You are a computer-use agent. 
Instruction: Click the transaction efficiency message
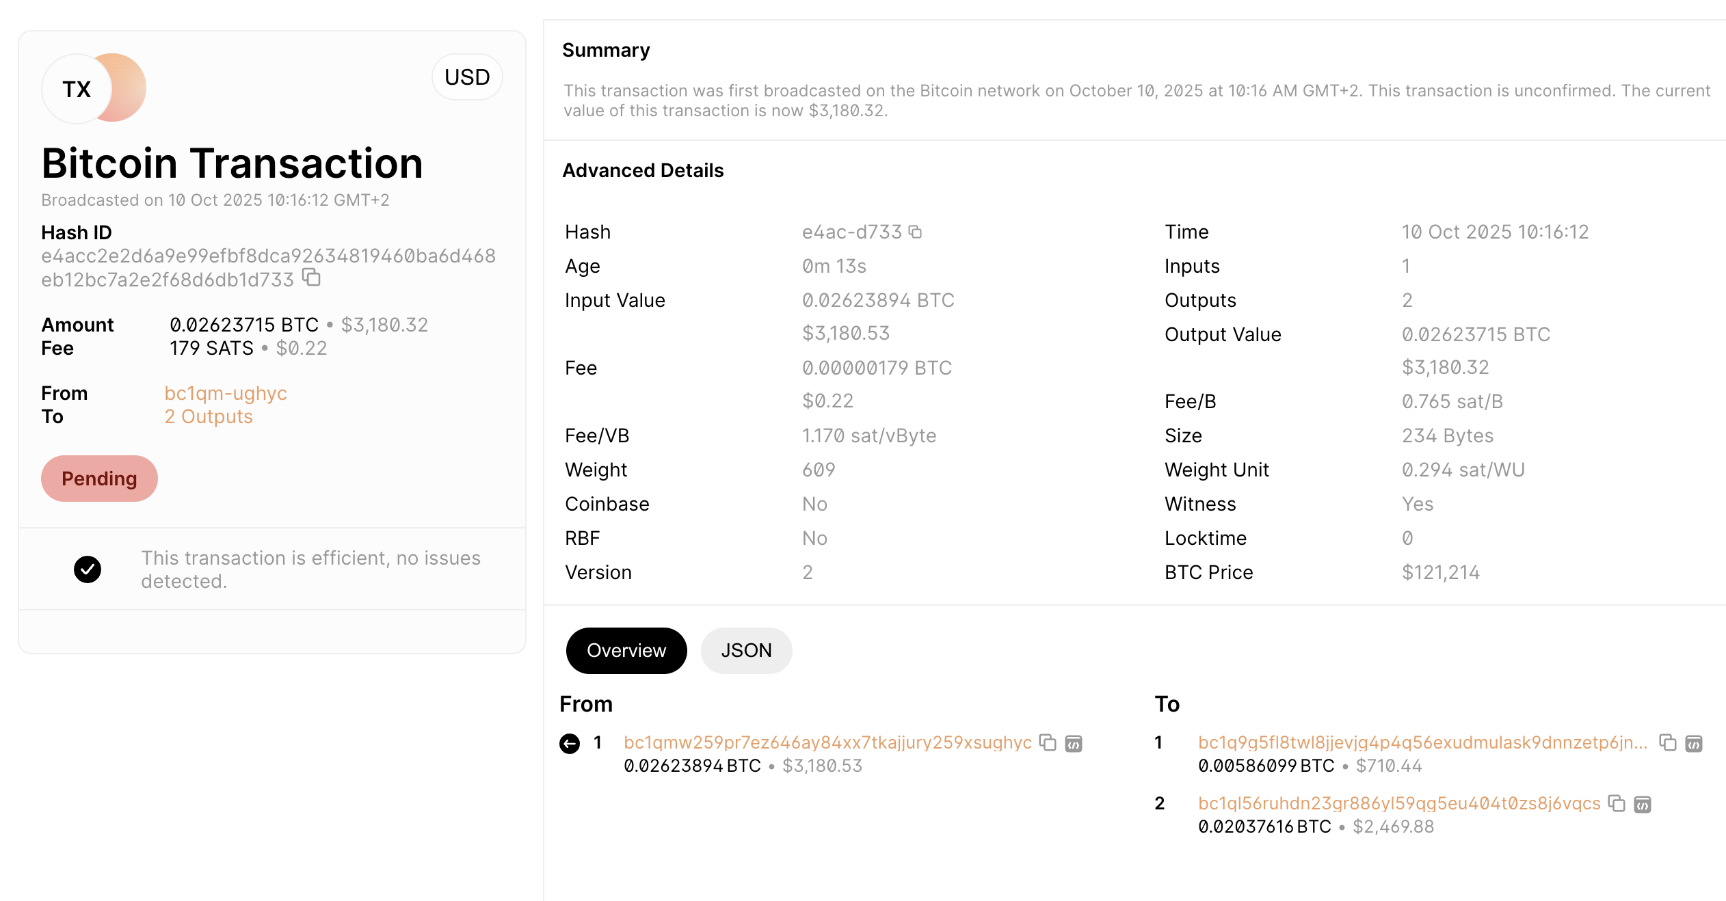click(310, 569)
